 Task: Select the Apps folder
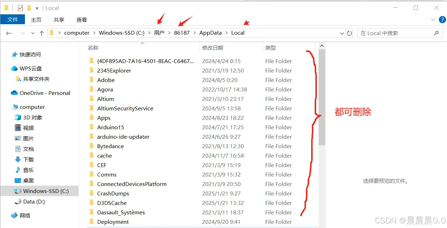pyautogui.click(x=104, y=118)
